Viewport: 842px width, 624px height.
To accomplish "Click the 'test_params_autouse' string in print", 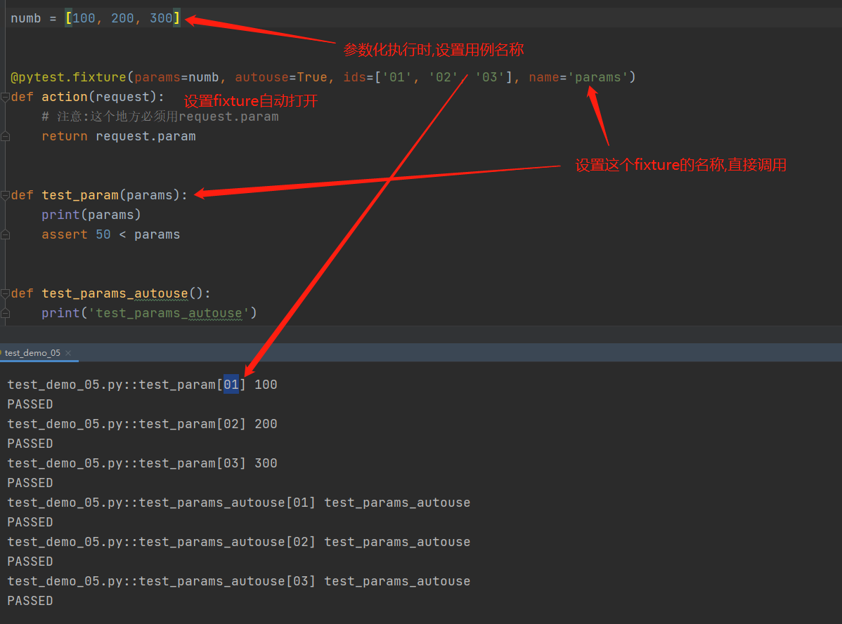I will pyautogui.click(x=169, y=313).
